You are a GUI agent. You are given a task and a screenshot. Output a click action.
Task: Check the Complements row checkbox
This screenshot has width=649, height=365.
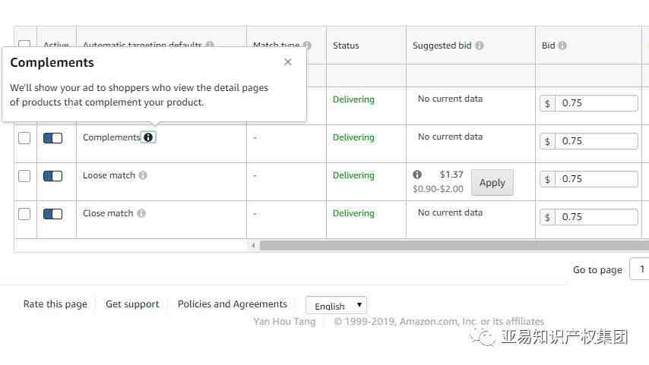pyautogui.click(x=24, y=138)
